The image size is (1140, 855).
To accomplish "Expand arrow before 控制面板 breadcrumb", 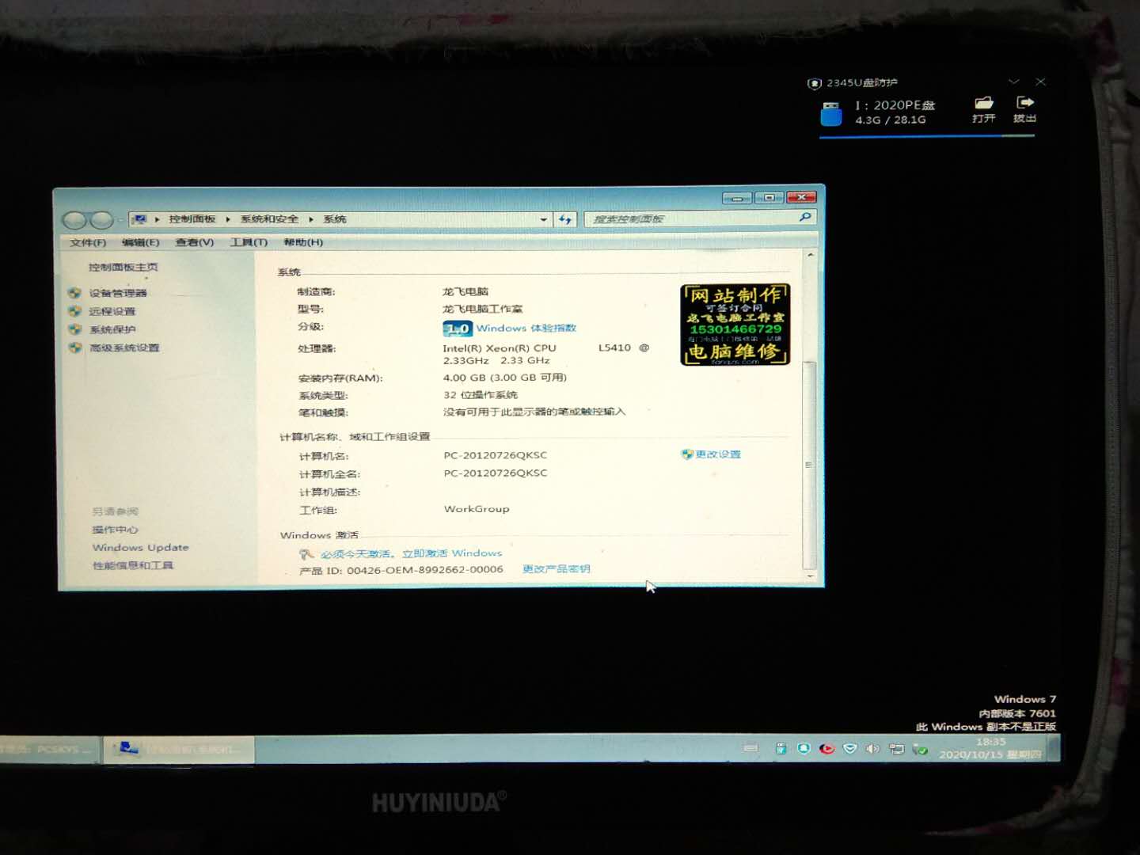I will [x=157, y=219].
